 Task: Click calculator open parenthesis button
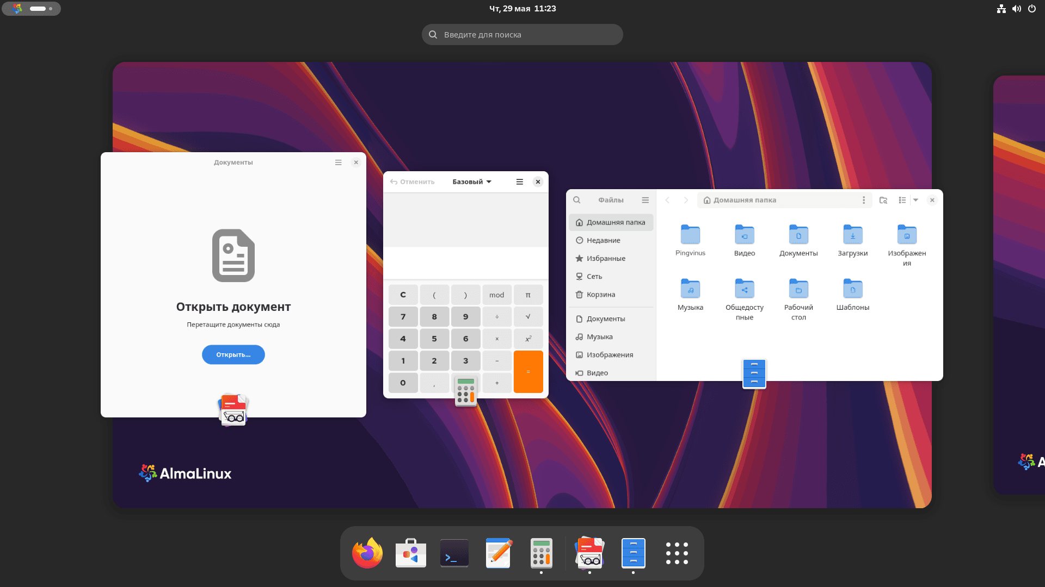[x=434, y=295]
